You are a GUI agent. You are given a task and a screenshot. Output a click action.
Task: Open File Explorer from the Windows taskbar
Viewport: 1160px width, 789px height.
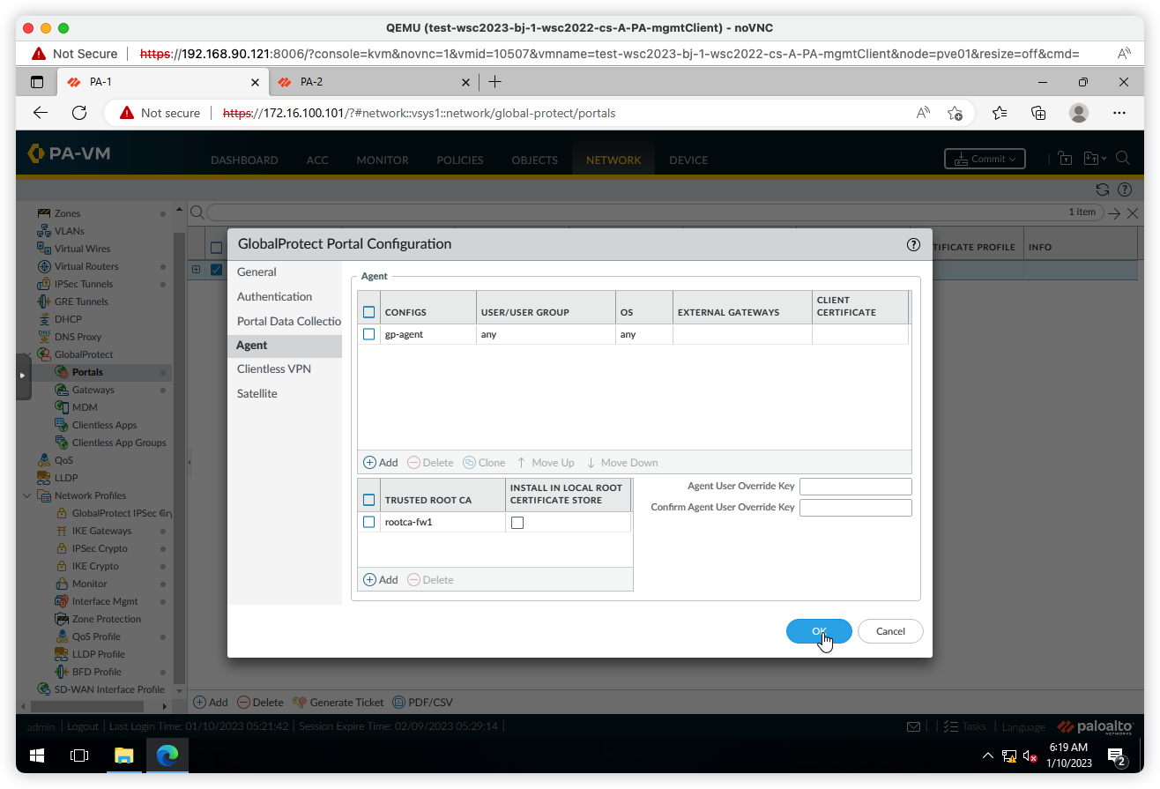123,756
